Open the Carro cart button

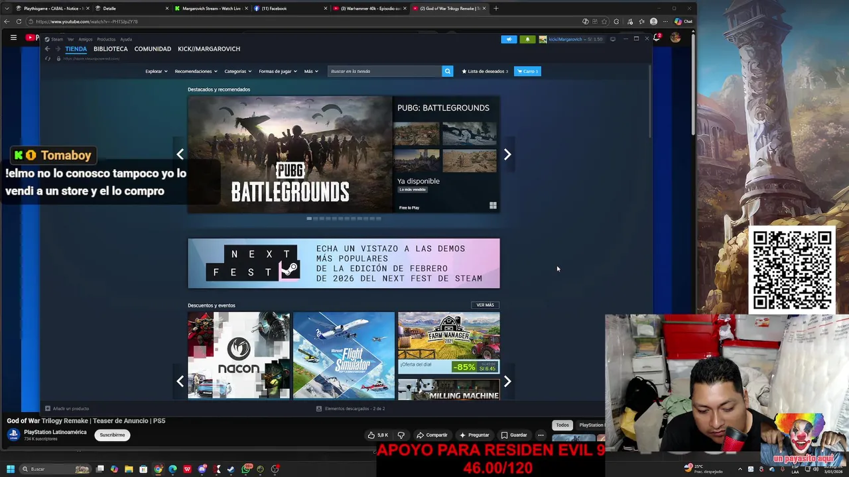(527, 71)
